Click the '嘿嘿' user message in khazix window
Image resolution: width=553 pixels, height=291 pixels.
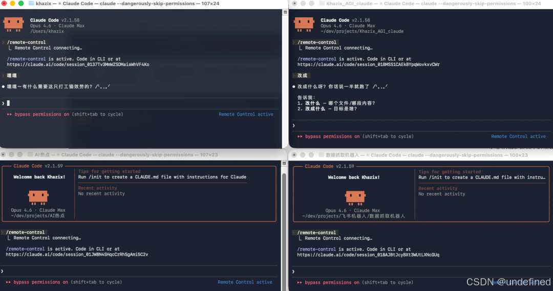click(12, 75)
